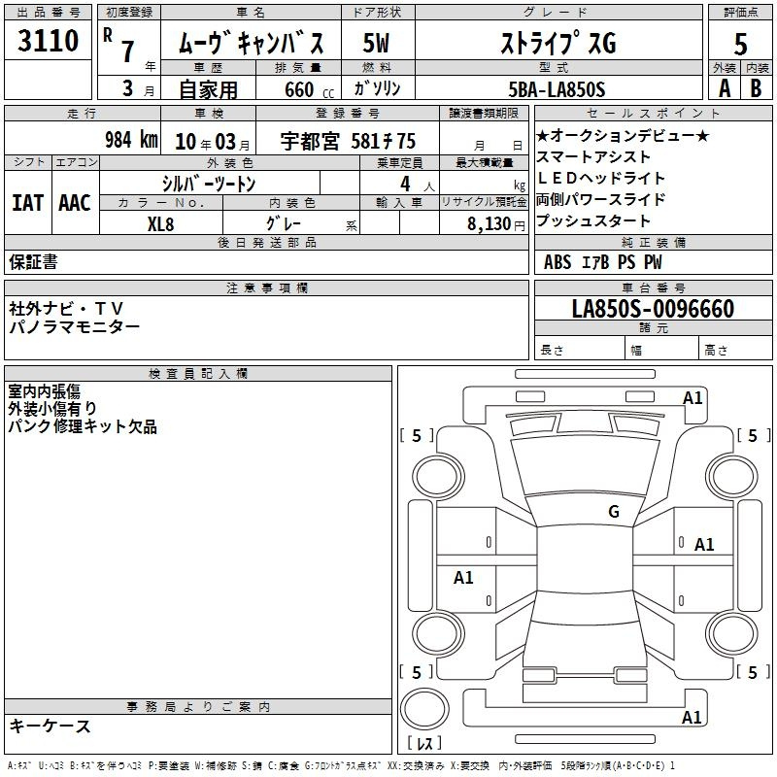This screenshot has height=777, width=777.
Task: Click the A1 mark near the rear bumper
Action: click(693, 718)
